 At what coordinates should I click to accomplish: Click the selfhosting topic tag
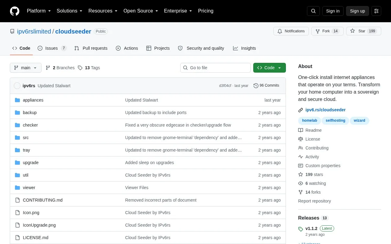click(335, 120)
